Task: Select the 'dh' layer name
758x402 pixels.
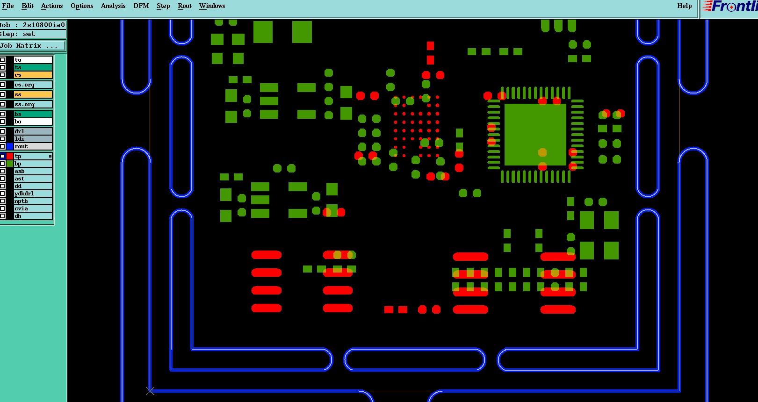Action: [33, 216]
